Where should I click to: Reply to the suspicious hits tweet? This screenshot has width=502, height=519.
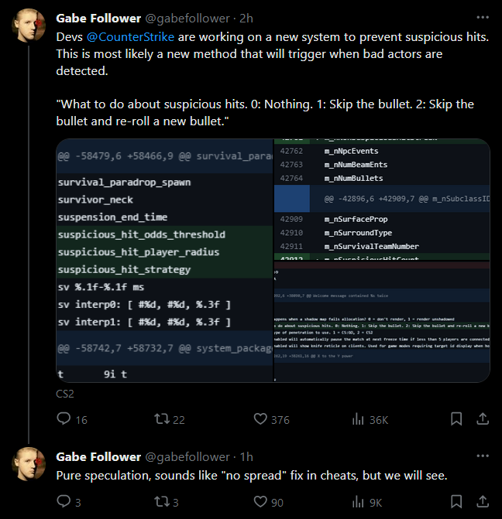coord(64,419)
